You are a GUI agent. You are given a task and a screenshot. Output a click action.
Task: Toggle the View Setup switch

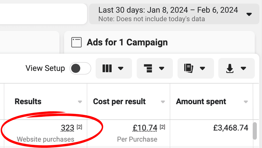coord(80,68)
